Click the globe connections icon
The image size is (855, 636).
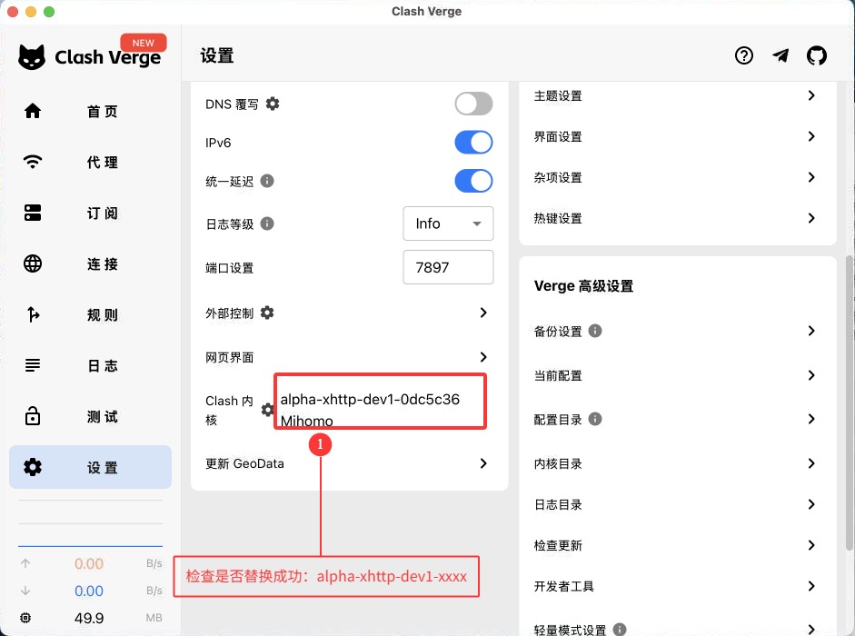click(33, 263)
